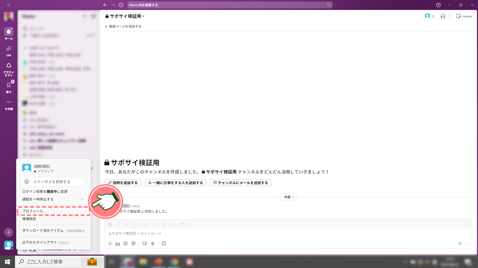Open the 今日 date dropdown

pyautogui.click(x=288, y=197)
